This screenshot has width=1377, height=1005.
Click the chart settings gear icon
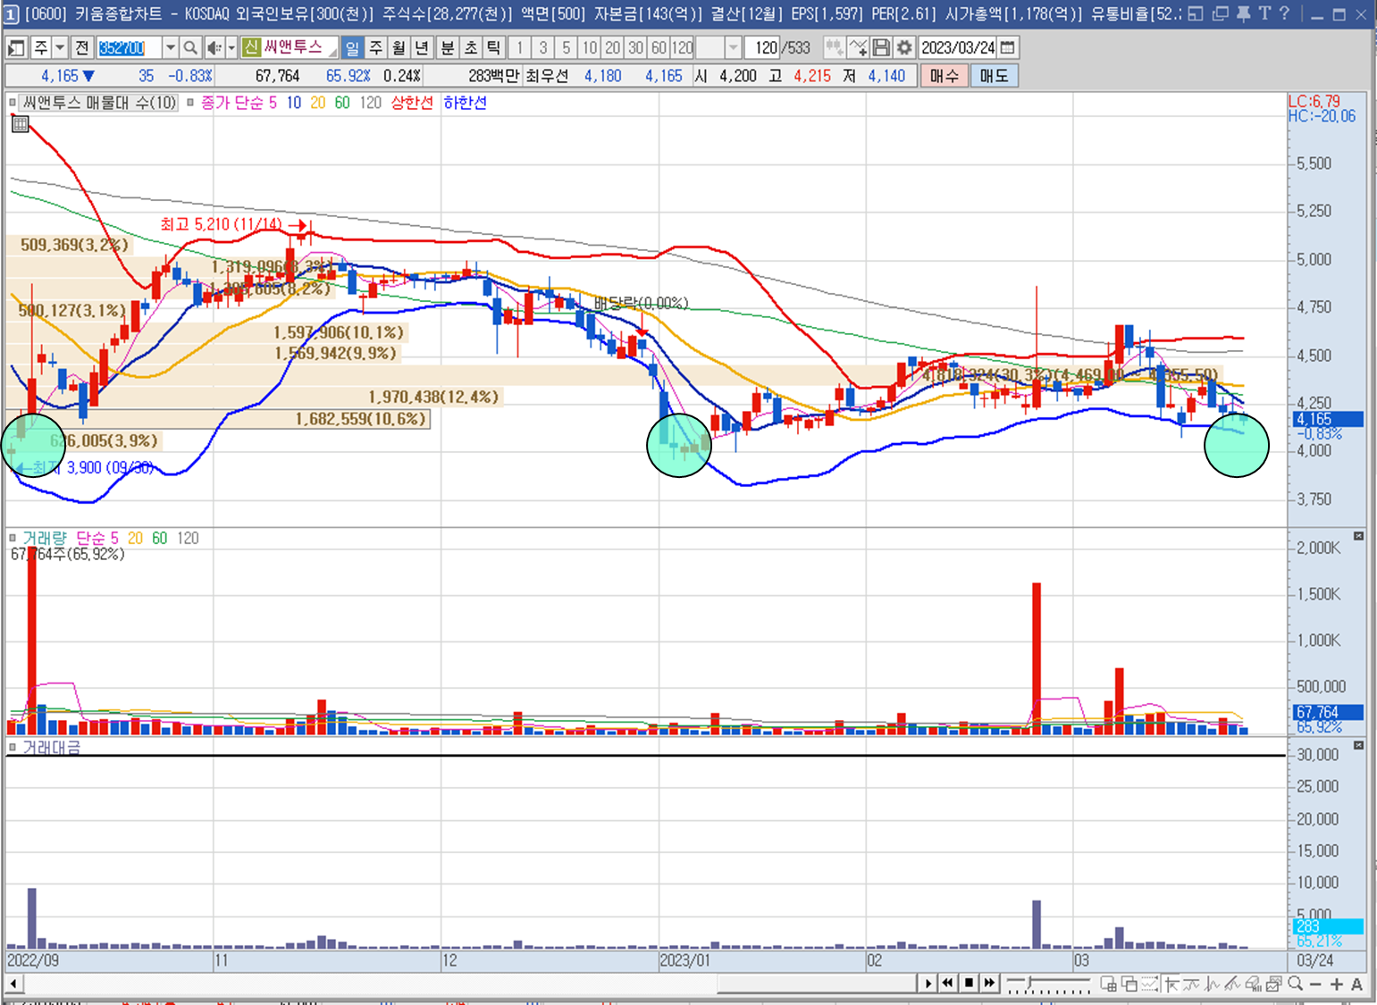tap(903, 48)
